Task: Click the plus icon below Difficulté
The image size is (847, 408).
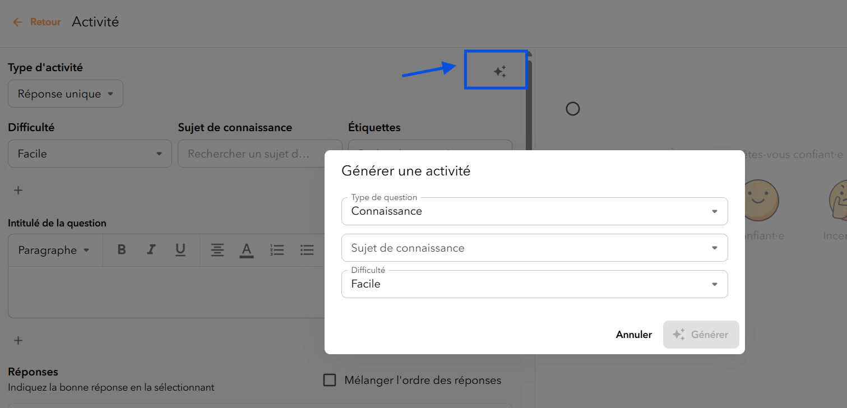Action: pos(18,191)
